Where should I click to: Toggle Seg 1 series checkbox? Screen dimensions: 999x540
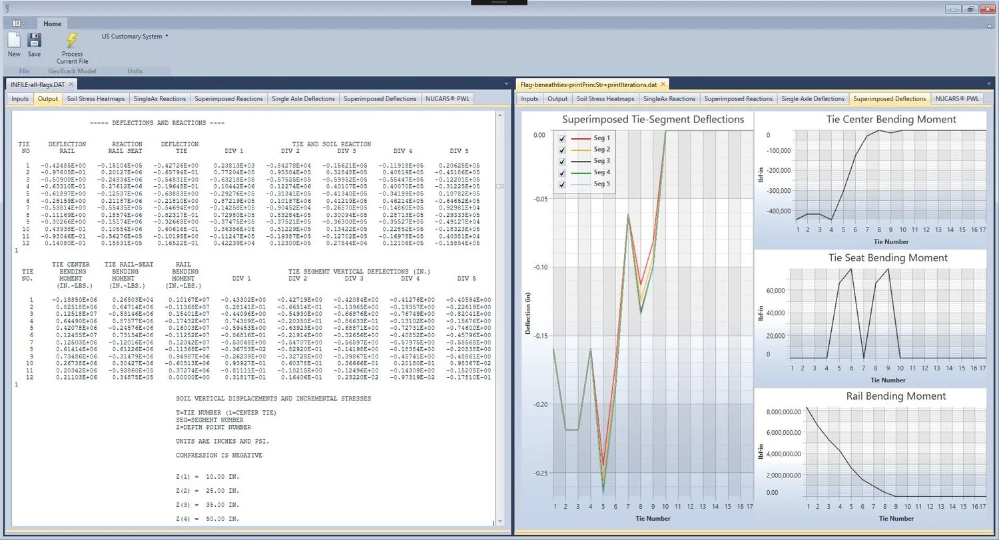tap(563, 138)
